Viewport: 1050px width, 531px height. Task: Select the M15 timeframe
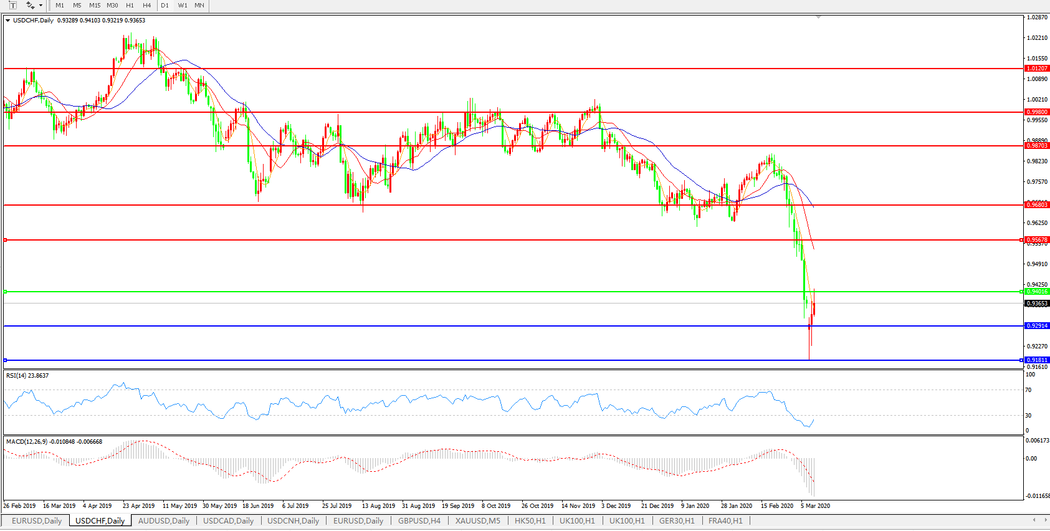(95, 6)
